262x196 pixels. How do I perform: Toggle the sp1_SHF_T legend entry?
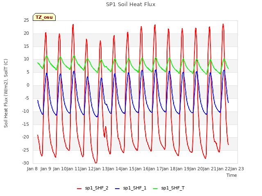(x=169, y=188)
